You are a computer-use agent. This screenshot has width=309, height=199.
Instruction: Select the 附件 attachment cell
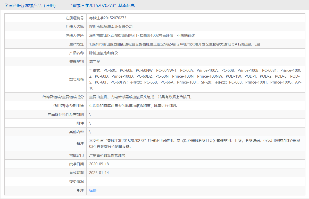90,123
